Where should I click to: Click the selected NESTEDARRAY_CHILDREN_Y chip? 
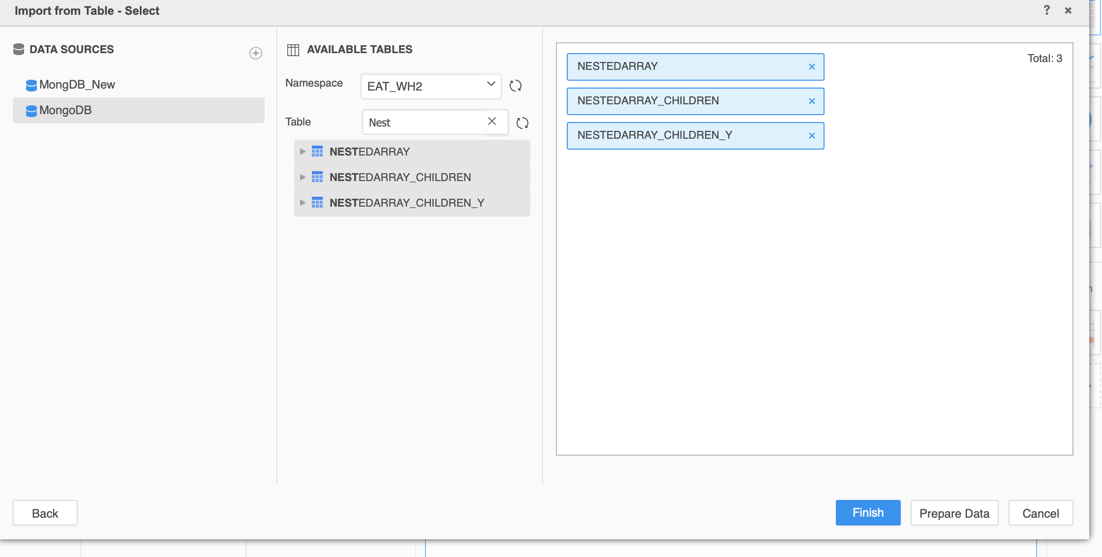tap(695, 136)
